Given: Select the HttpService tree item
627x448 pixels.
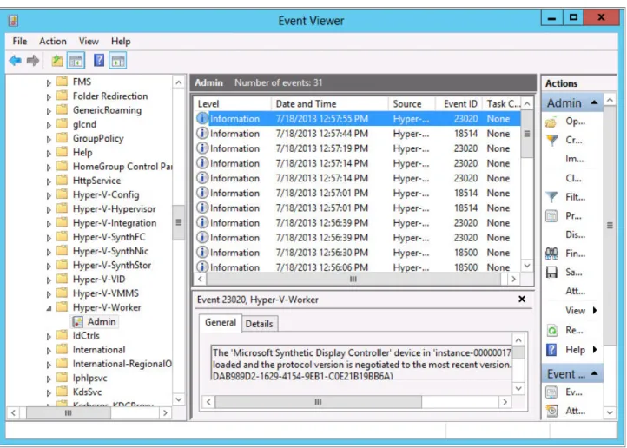Looking at the screenshot, I should click(96, 181).
